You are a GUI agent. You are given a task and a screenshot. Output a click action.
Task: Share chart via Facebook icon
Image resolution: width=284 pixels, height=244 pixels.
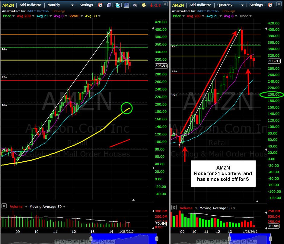click(126, 5)
